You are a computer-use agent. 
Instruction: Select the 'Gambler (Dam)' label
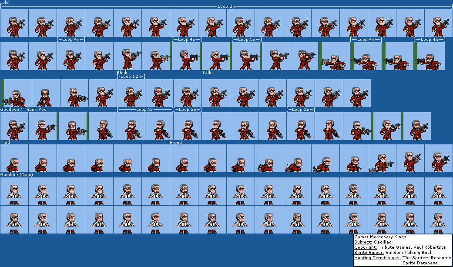(17, 175)
